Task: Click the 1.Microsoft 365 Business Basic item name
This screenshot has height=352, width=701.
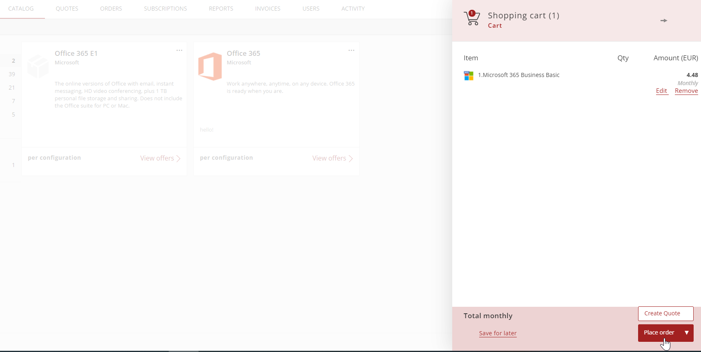Action: 519,75
